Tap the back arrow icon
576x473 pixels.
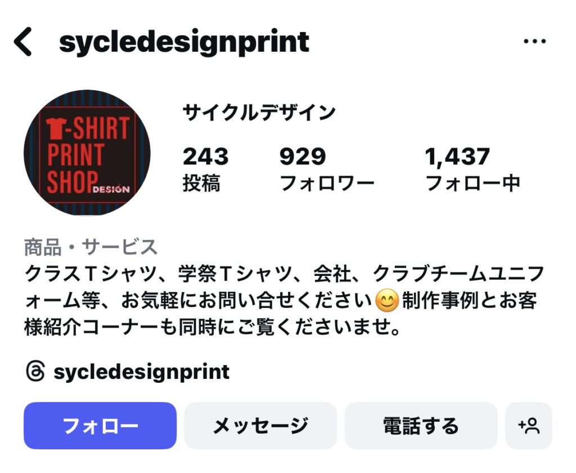coord(22,42)
